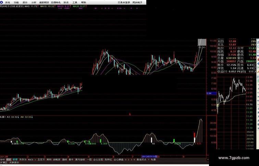259x166 pixels.
Task: Click the MA30: 9.27 indicator label
Action: [79, 6]
